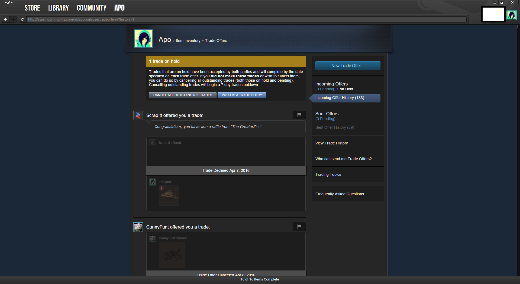Open the LIBRARY menu

point(58,8)
